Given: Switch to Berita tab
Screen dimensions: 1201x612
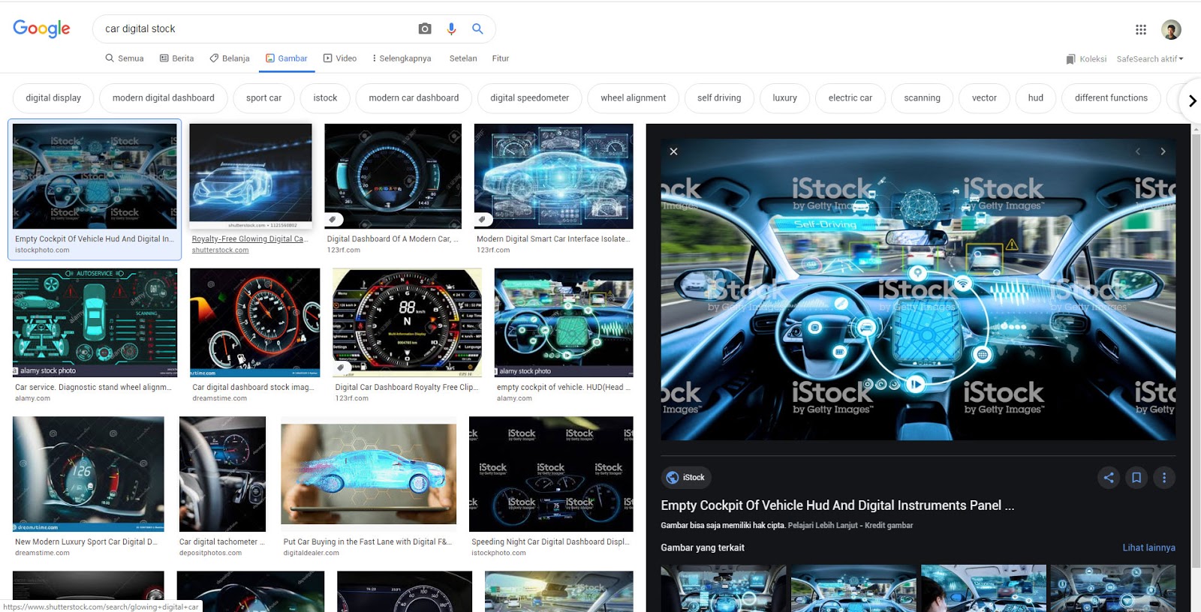Looking at the screenshot, I should (176, 58).
